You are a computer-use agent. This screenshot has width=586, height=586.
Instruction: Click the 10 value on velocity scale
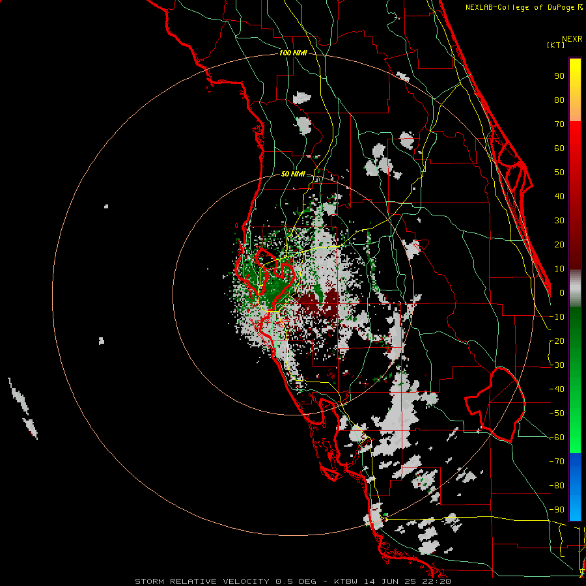point(559,269)
